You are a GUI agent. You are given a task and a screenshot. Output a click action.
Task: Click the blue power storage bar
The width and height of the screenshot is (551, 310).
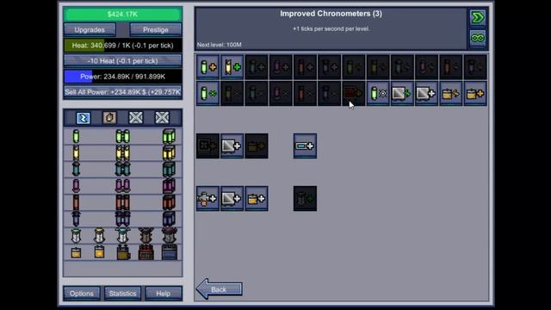122,77
